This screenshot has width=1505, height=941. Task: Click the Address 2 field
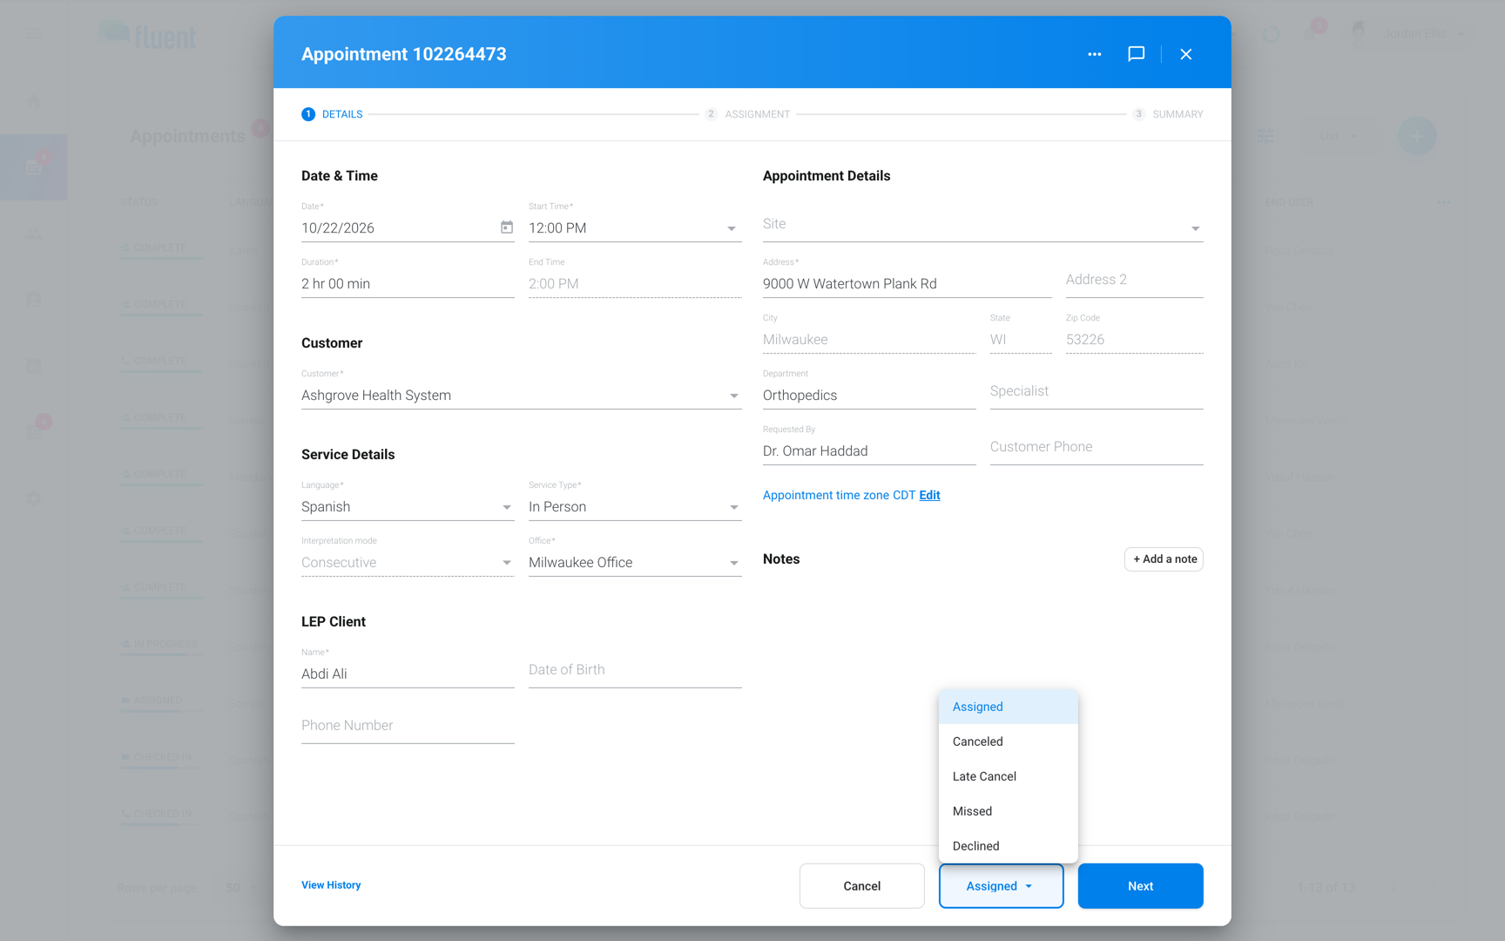pos(1135,281)
